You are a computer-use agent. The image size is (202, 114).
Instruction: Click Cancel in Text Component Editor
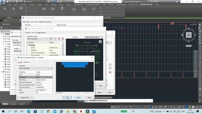(x=78, y=98)
